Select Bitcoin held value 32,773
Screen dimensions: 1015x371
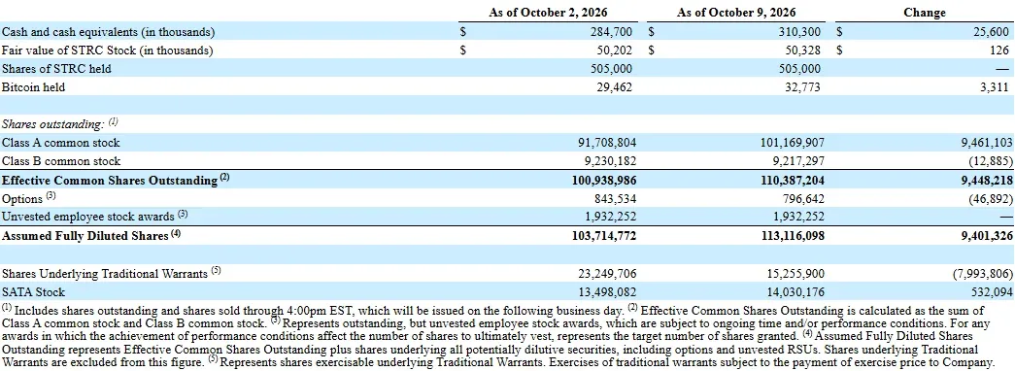(x=802, y=86)
